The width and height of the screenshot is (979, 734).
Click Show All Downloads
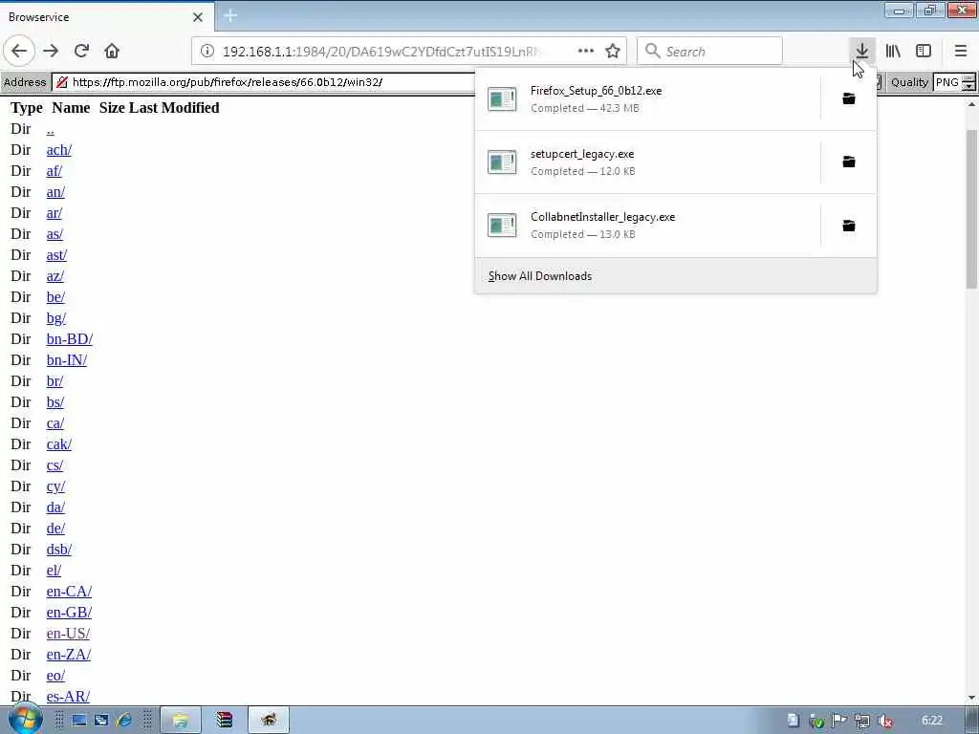(676, 276)
